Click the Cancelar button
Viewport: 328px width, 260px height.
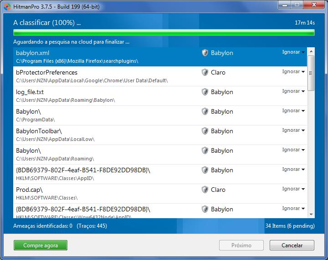click(x=292, y=245)
